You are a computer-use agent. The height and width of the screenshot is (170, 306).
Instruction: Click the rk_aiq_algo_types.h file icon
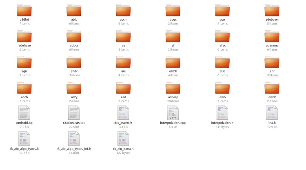click(24, 139)
